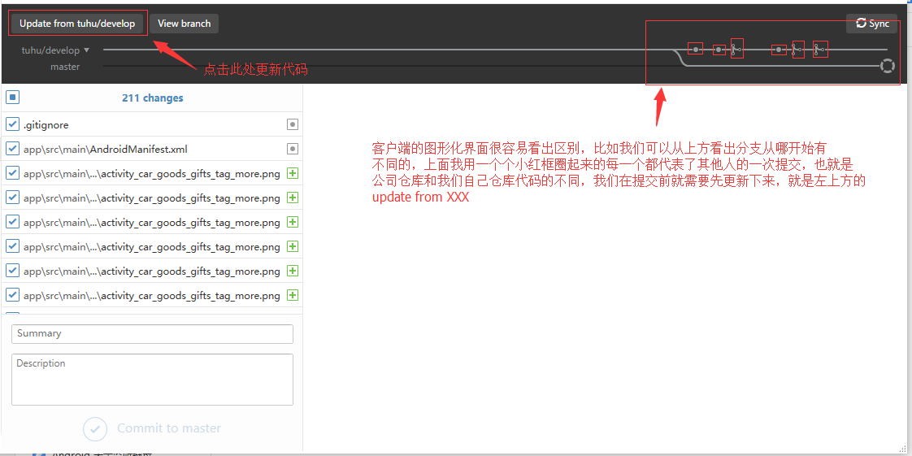
Task: Select the app\src\main\AndroidManifest.xml row
Action: click(x=152, y=148)
